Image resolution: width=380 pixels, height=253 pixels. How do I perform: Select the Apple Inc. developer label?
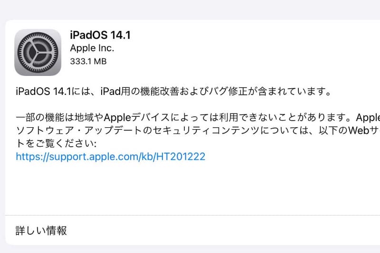(92, 48)
